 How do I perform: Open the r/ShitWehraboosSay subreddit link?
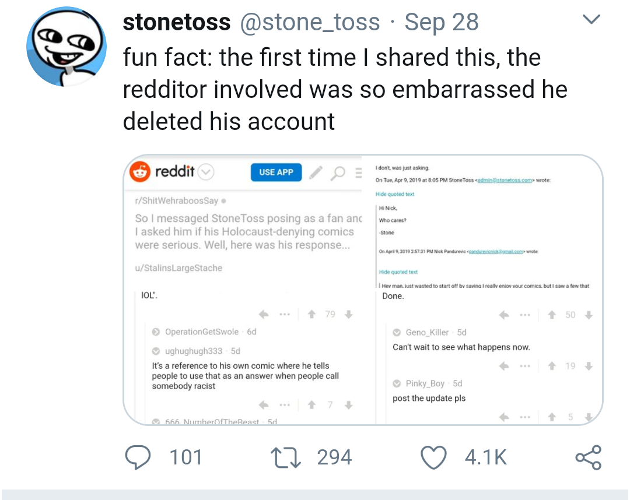point(176,200)
